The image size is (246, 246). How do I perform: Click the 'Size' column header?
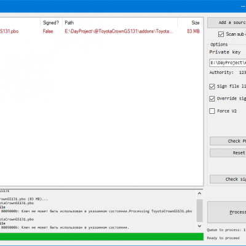click(x=190, y=23)
